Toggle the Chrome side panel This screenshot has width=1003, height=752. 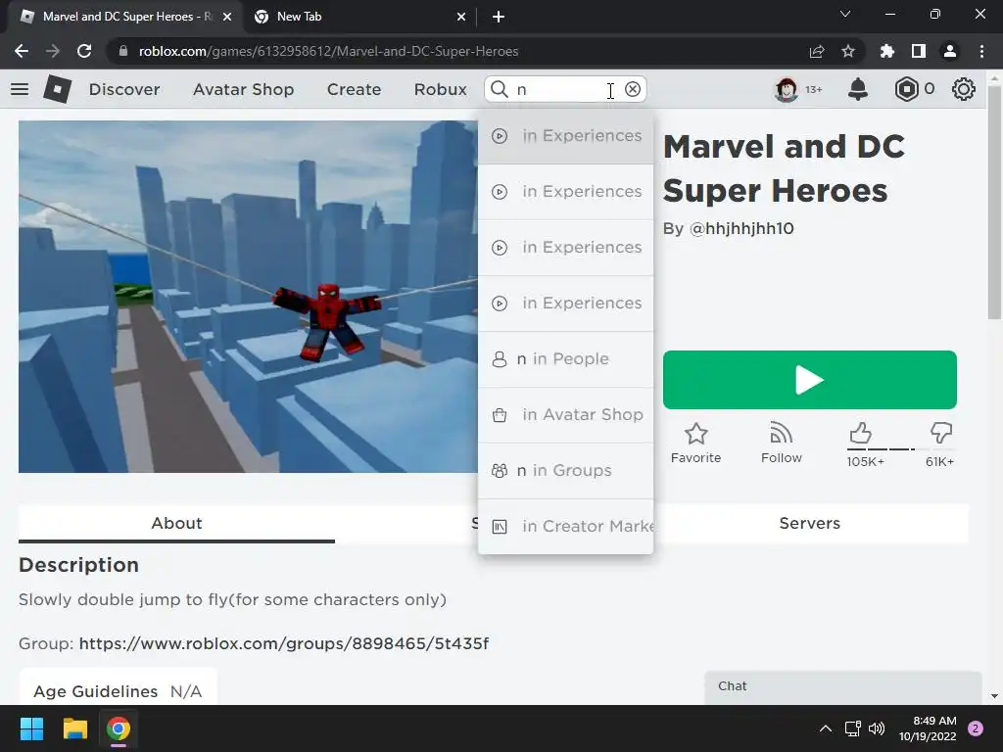(919, 51)
